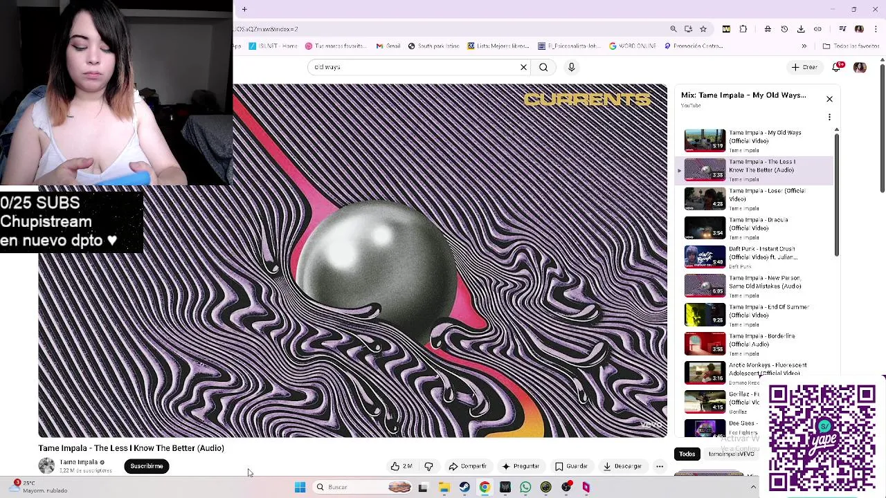Show hidden system tray icons
This screenshot has height=498, width=886.
click(753, 487)
